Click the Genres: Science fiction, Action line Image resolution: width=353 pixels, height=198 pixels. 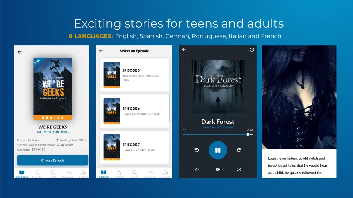[45, 145]
